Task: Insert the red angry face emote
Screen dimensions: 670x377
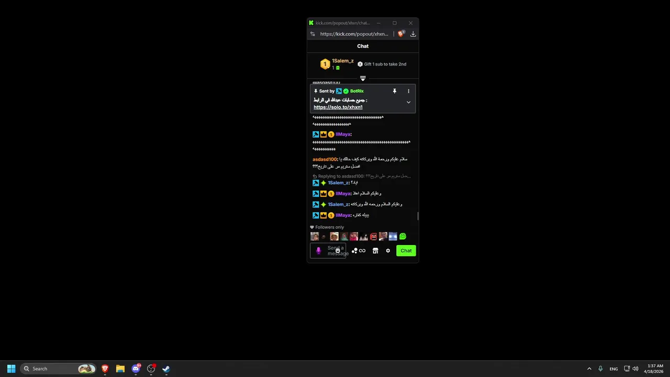Action: tap(373, 237)
